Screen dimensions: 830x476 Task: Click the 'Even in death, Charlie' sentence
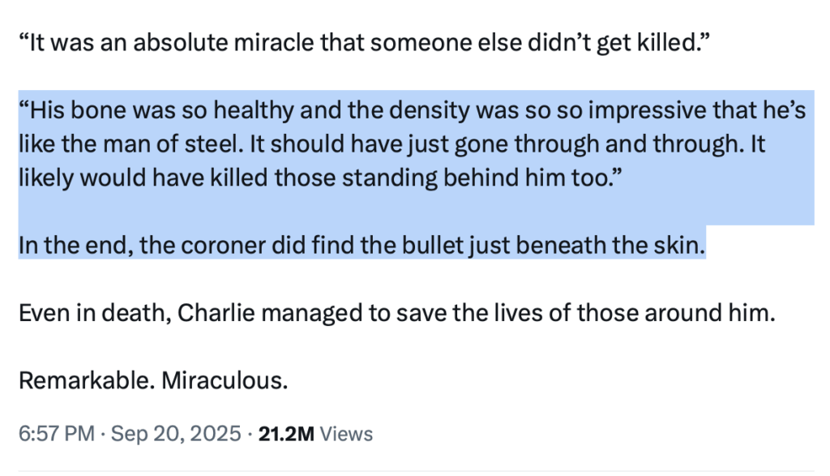tap(397, 312)
